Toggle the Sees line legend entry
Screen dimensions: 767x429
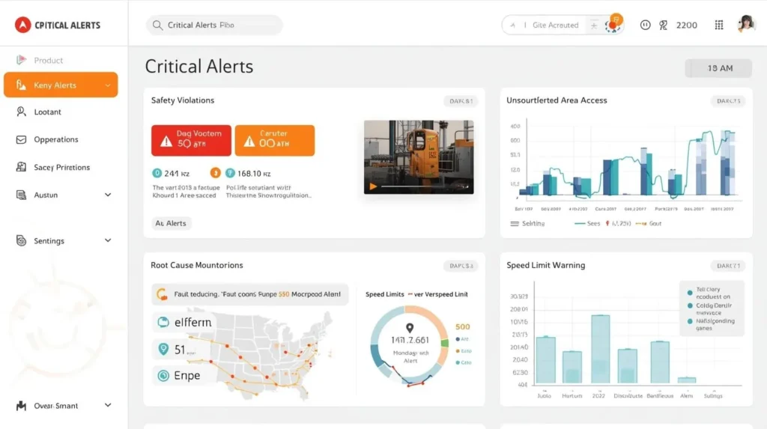point(587,223)
